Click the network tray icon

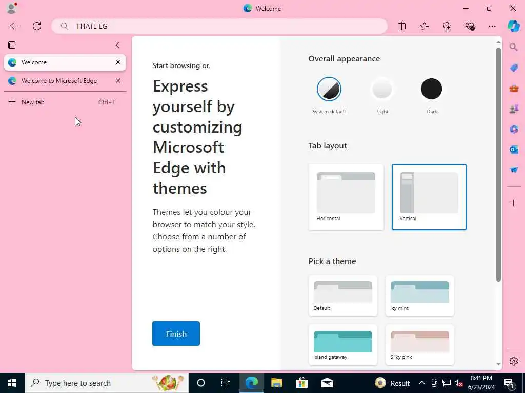click(x=447, y=383)
